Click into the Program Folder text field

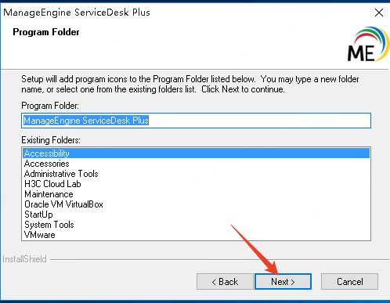point(196,121)
